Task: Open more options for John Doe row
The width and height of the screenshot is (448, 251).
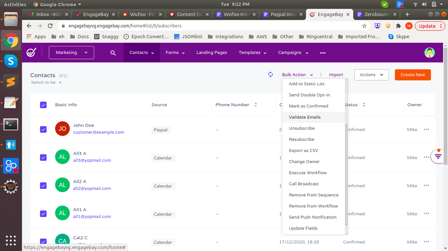Action: (x=426, y=129)
